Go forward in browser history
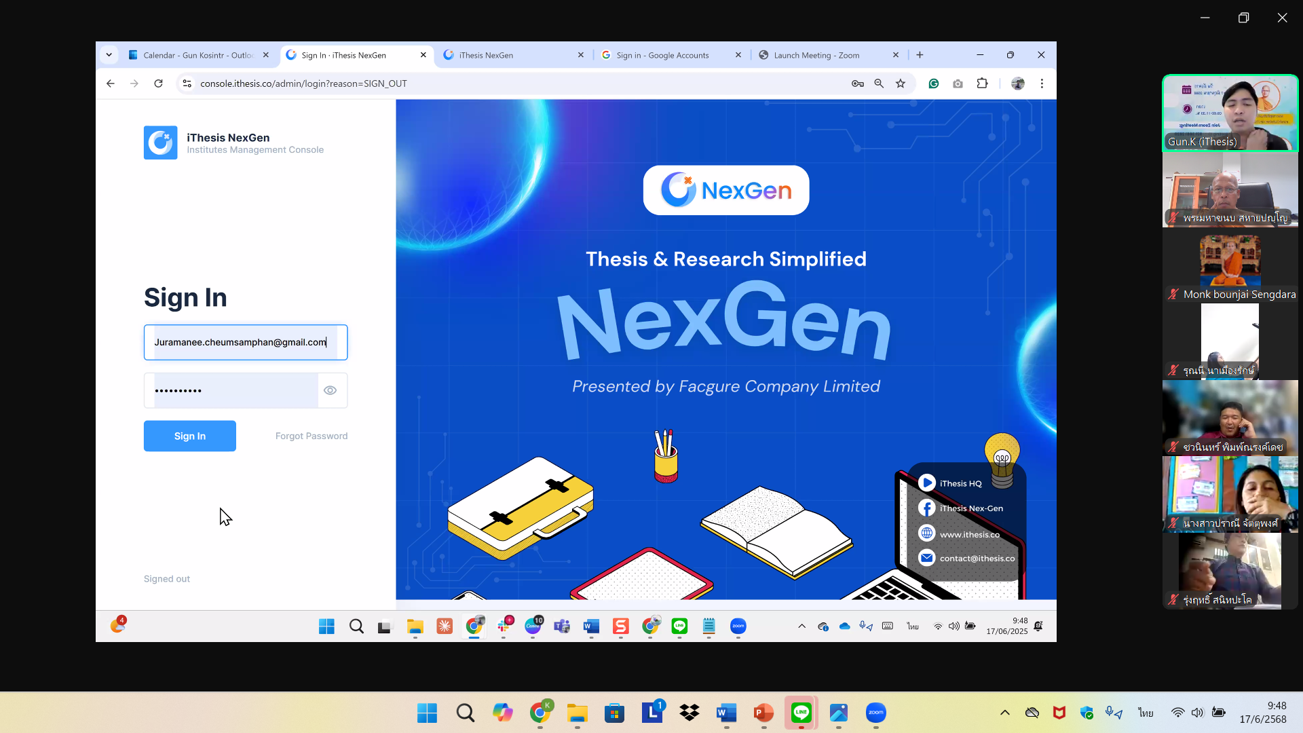Viewport: 1303px width, 733px height. point(134,83)
